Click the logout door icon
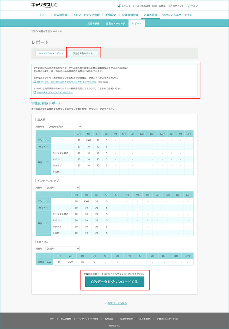Viewport: 229px width, 329px height. pyautogui.click(x=170, y=6)
